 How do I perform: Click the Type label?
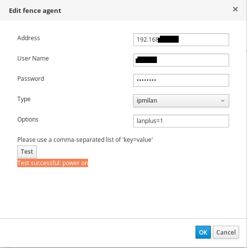[x=24, y=99]
